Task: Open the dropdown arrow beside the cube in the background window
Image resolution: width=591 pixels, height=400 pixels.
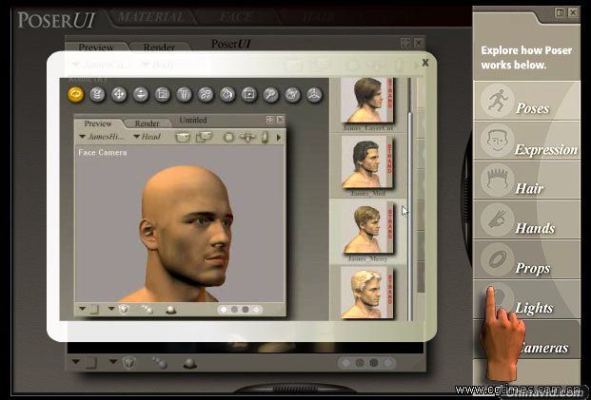Action: pyautogui.click(x=113, y=362)
